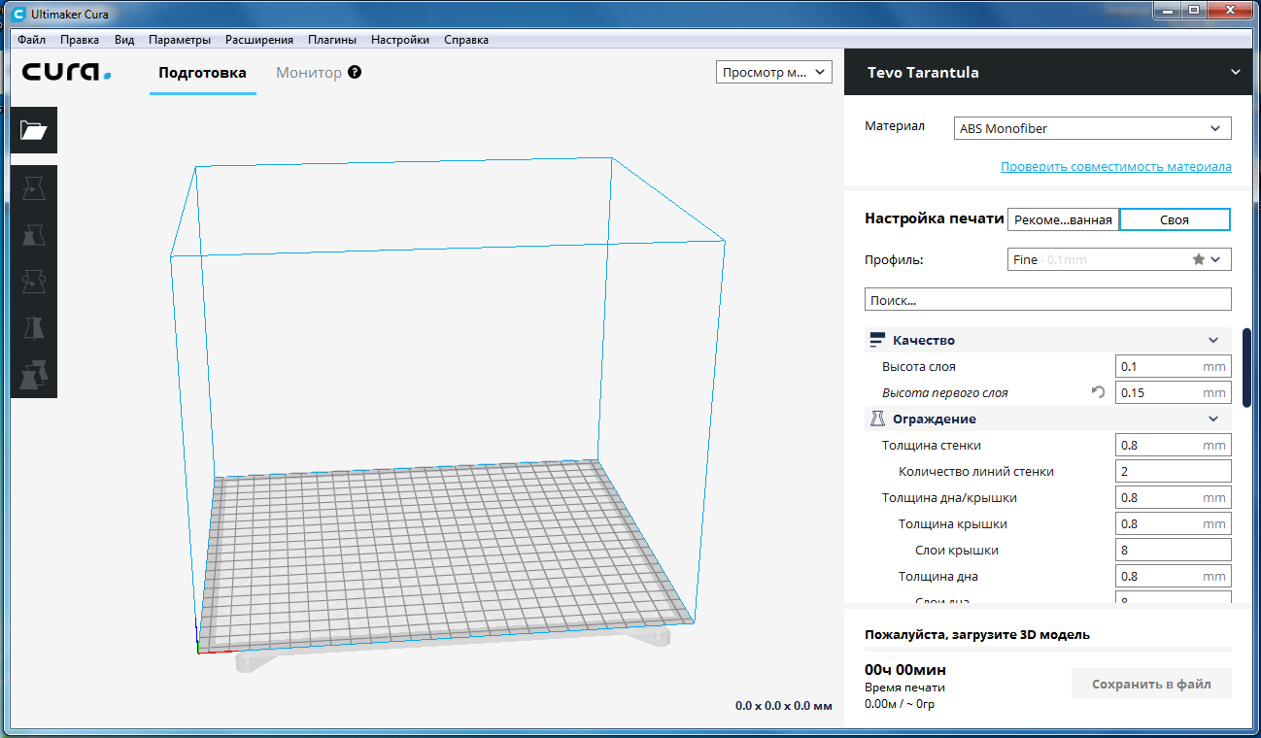Viewport: 1261px width, 738px height.
Task: Click the Настройка печати heading
Action: pos(934,218)
